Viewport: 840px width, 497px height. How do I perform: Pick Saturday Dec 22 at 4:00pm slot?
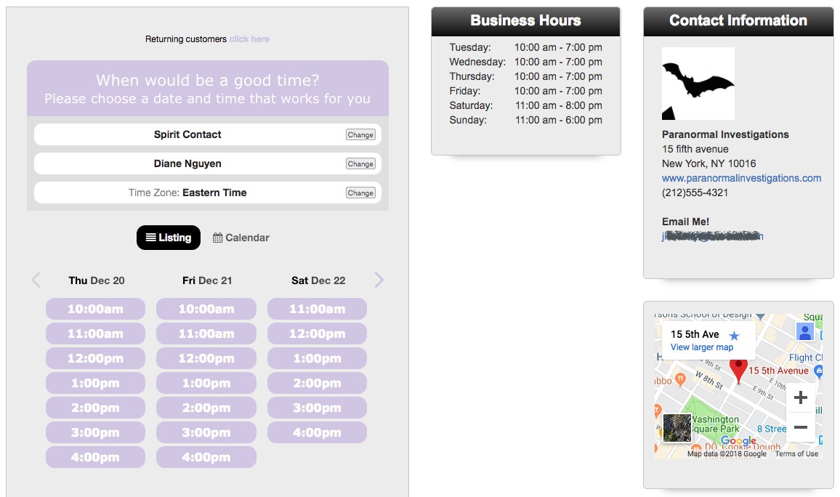click(317, 432)
